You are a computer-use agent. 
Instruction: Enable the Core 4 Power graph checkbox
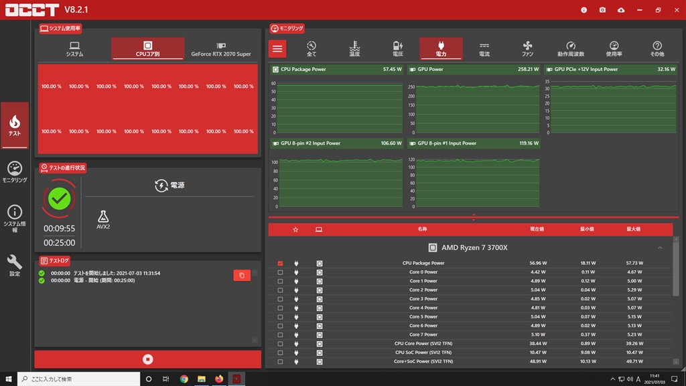pos(281,308)
